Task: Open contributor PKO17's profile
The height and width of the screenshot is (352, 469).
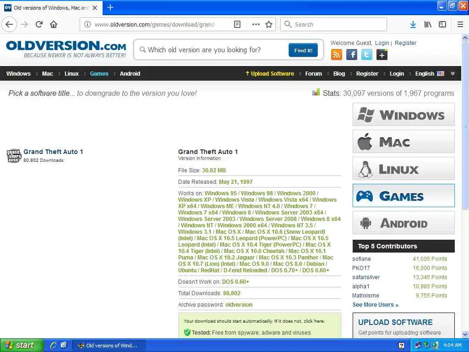Action: [x=361, y=268]
